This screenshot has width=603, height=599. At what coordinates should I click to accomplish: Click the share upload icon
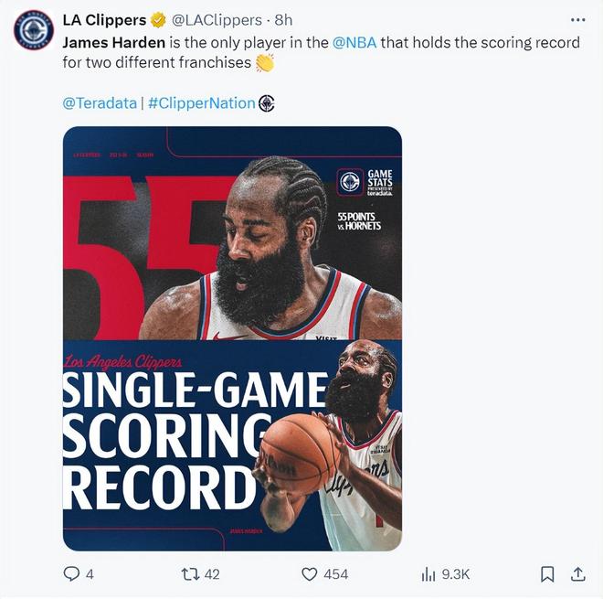coord(577,574)
